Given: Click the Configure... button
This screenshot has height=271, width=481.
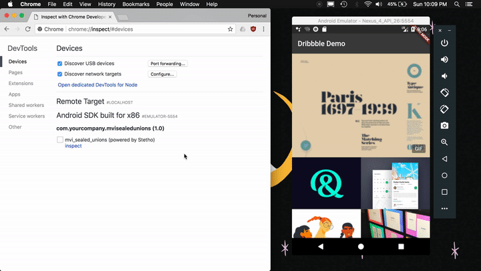Looking at the screenshot, I should [162, 74].
